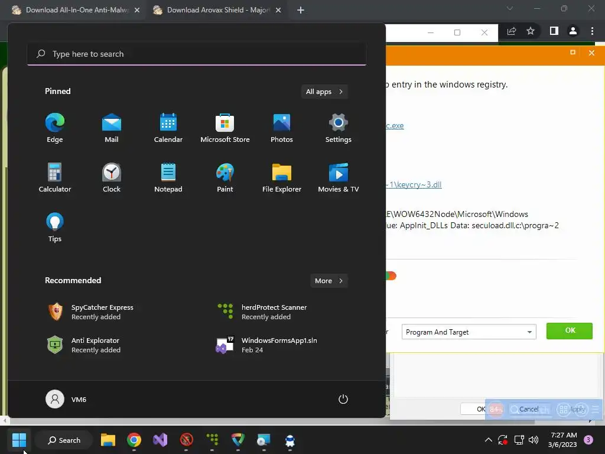Open the Calendar app
The width and height of the screenshot is (605, 454).
(x=168, y=128)
